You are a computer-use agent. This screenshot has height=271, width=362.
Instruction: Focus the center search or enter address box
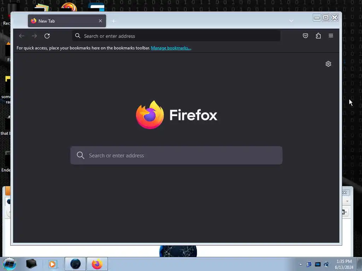click(x=176, y=155)
